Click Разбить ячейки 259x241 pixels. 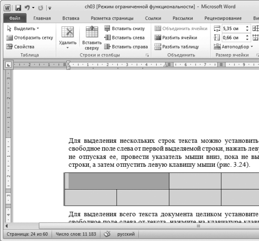[x=176, y=38]
